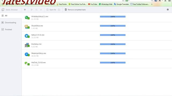Viewport: 172px width, 96px height.
Task: Click Remove completed tasks
Action: click(75, 10)
